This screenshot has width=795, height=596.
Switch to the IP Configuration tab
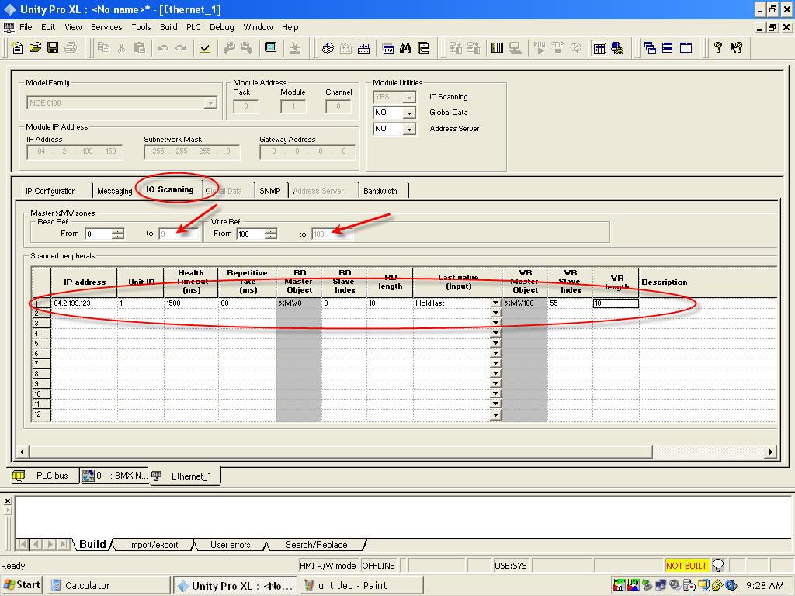pyautogui.click(x=50, y=191)
